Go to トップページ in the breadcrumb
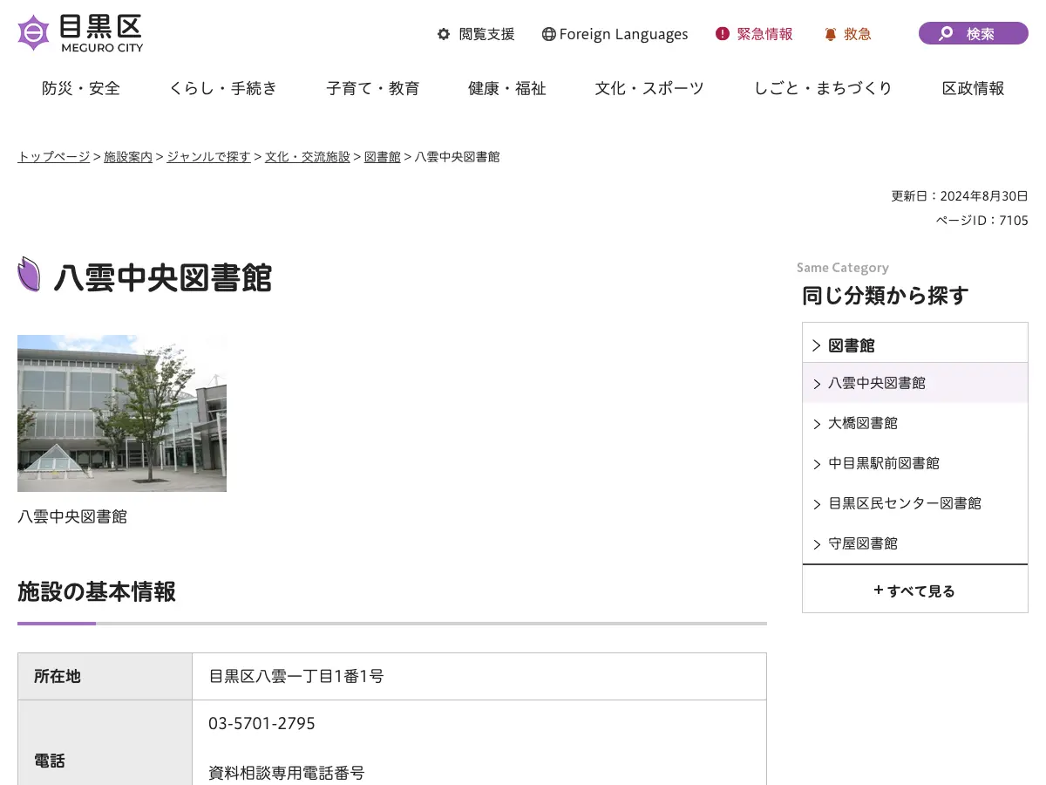Viewport: 1046px width, 785px height. (53, 157)
